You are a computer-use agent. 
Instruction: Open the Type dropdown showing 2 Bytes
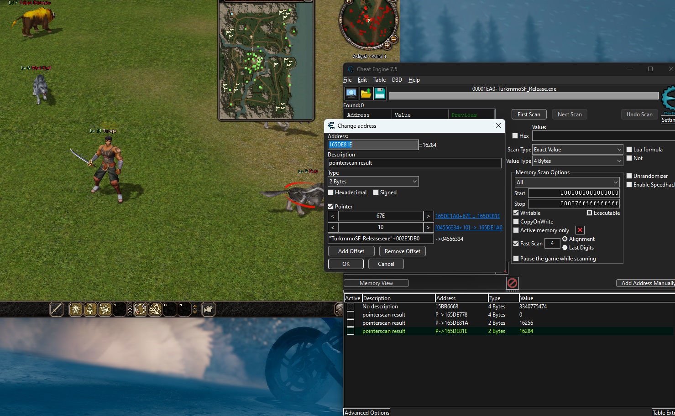click(373, 182)
